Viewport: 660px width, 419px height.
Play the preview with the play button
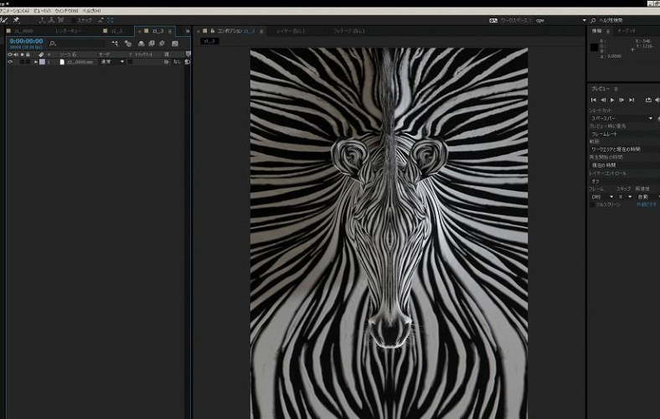(612, 100)
